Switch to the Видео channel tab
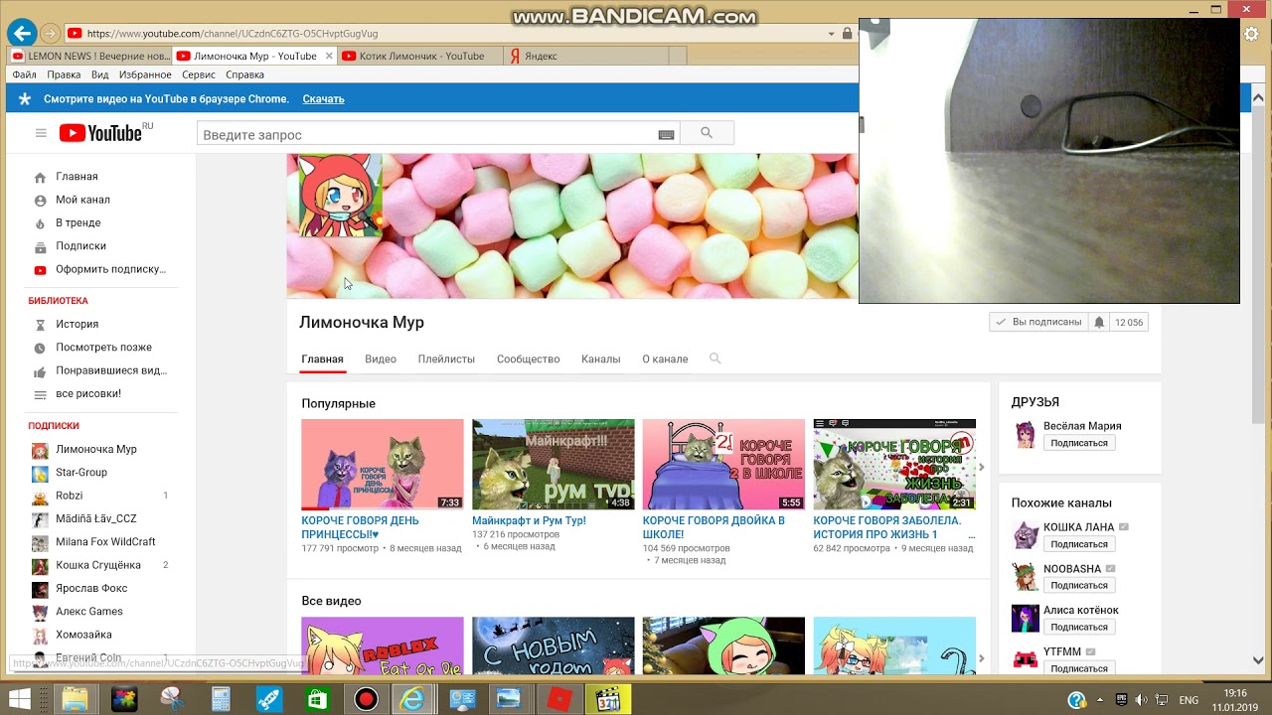The height and width of the screenshot is (715, 1272). tap(381, 358)
